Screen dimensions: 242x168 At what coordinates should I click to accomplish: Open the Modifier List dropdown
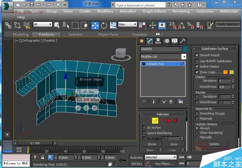click(x=184, y=57)
